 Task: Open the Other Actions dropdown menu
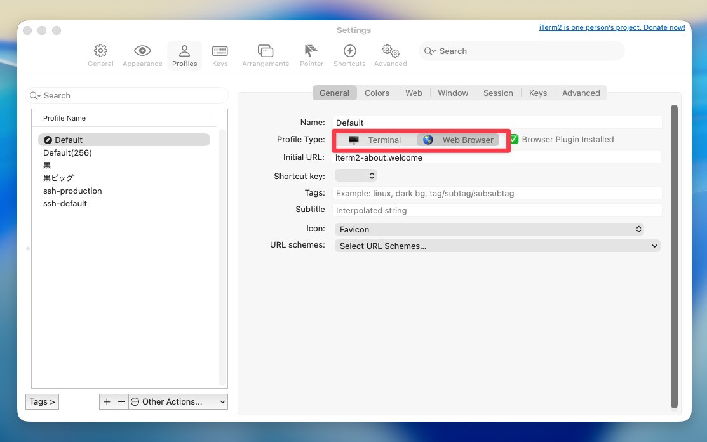tap(178, 402)
